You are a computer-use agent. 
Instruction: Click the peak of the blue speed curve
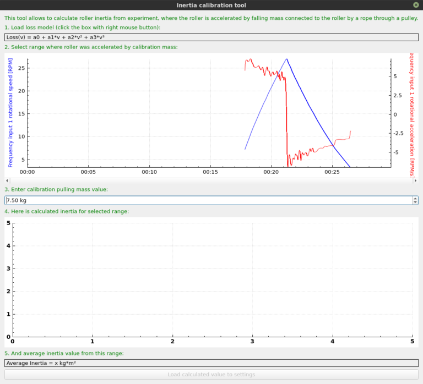pos(286,59)
